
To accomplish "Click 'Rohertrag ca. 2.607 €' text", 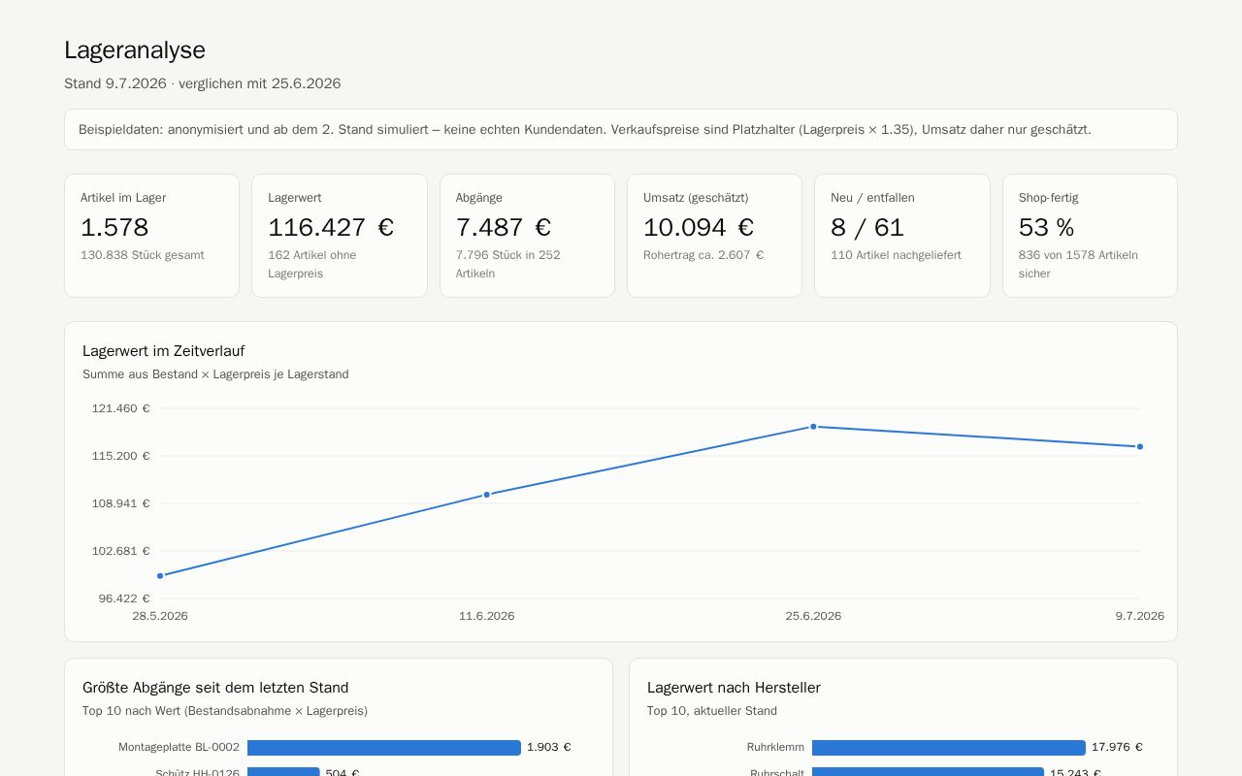I will pos(703,255).
